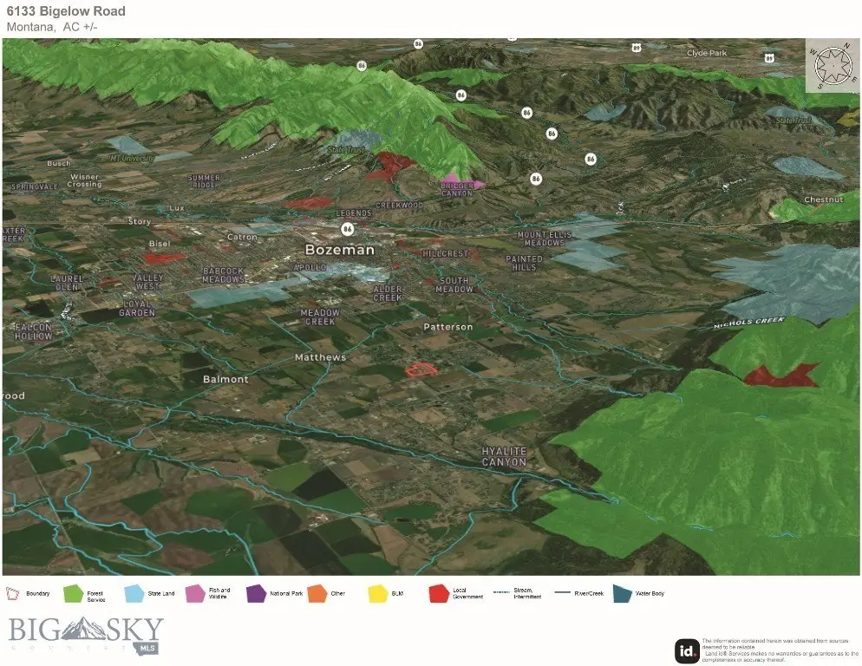Select the Hyalite Canyon map label
The height and width of the screenshot is (666, 862).
pyautogui.click(x=504, y=457)
